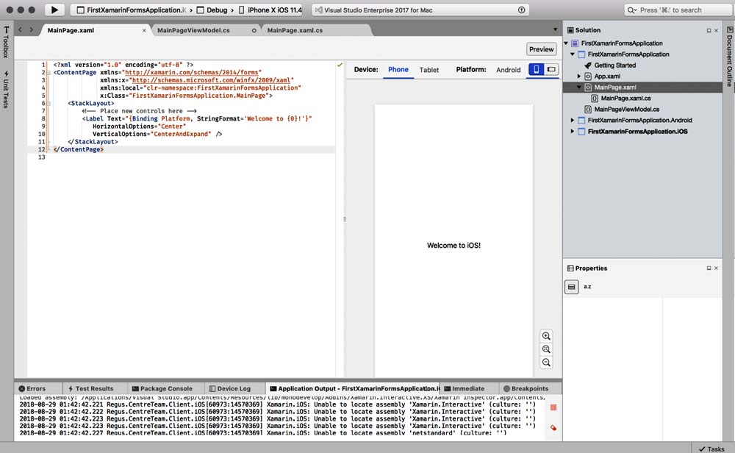Select the Application Output tab

click(x=354, y=388)
